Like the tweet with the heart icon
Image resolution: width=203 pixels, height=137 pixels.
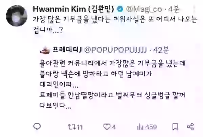(107, 127)
